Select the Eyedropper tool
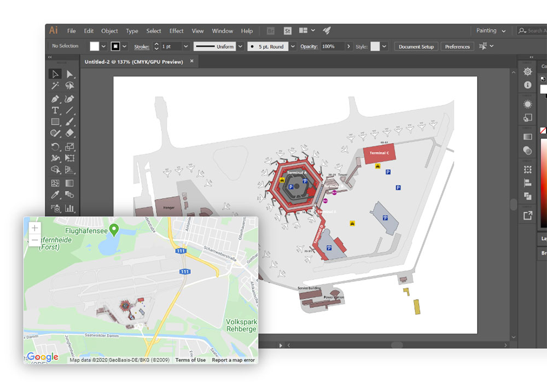This screenshot has height=390, width=547. (x=55, y=195)
